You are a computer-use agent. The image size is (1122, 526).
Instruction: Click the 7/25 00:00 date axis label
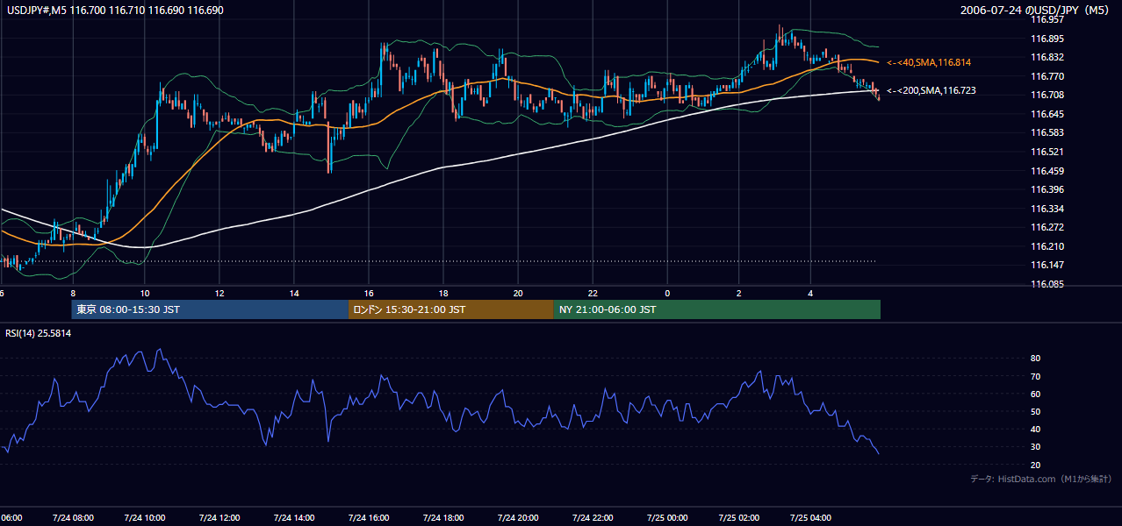pos(665,517)
